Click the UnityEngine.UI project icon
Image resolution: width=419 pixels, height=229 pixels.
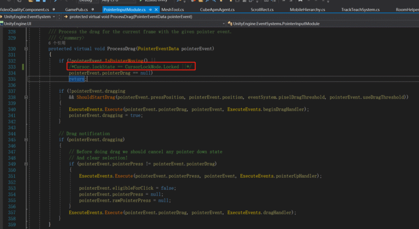(x=2, y=23)
